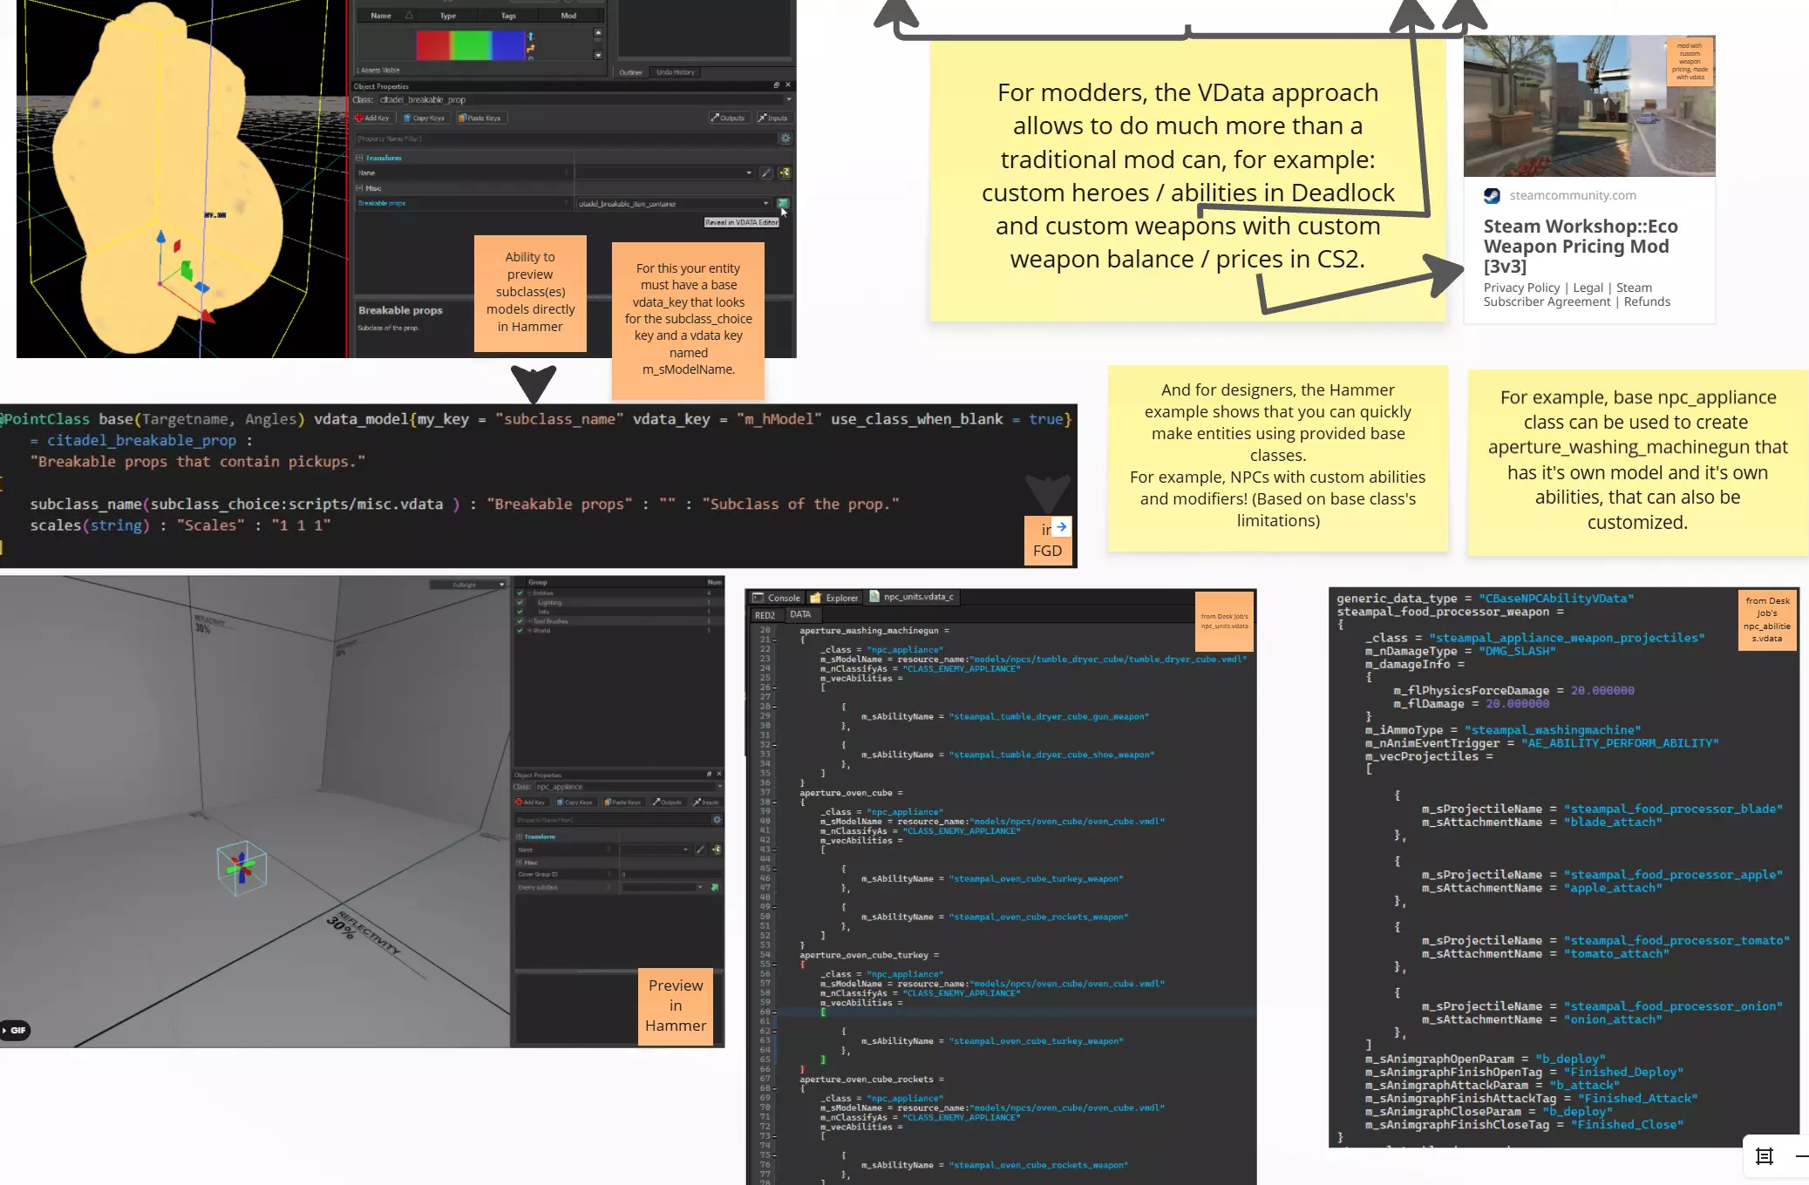Open the Refunds link
The image size is (1809, 1185).
tap(1647, 301)
